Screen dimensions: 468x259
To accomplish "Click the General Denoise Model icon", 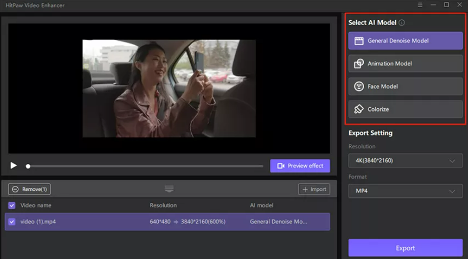I will (359, 41).
